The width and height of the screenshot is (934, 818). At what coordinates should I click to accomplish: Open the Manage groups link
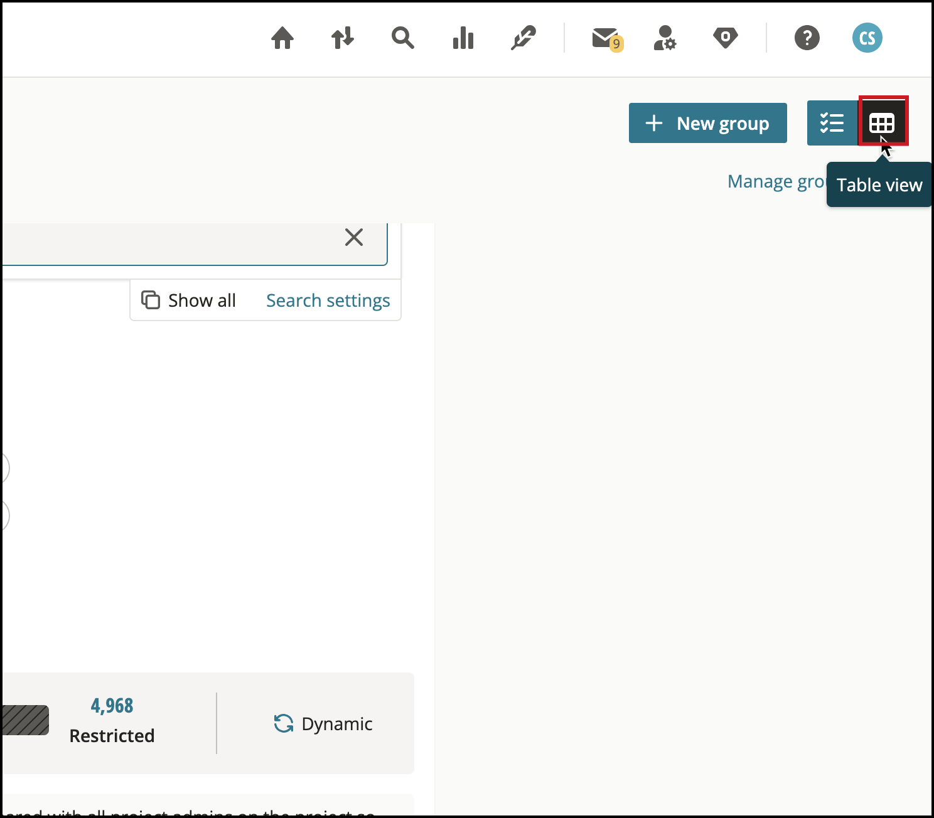click(x=777, y=181)
